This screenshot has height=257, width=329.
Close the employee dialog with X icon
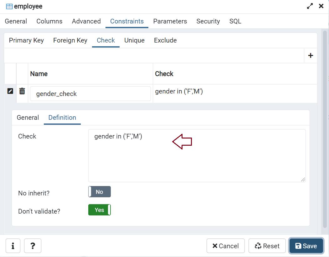pyautogui.click(x=321, y=6)
